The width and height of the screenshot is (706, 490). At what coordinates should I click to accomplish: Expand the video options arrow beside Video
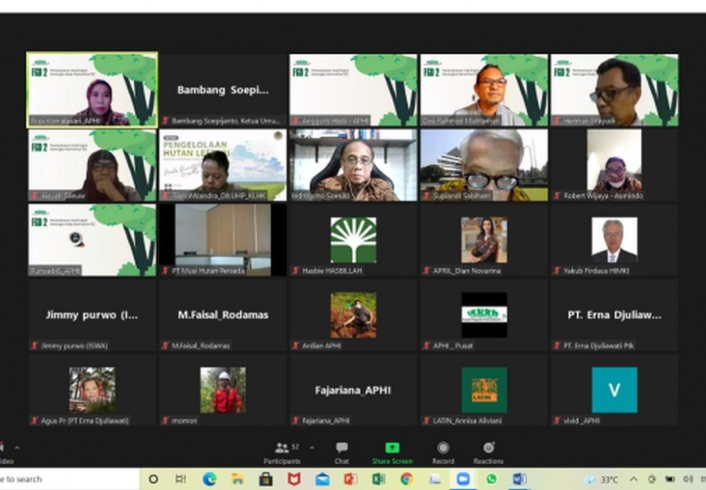click(x=17, y=448)
